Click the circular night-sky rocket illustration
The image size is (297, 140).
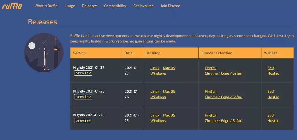44,53
